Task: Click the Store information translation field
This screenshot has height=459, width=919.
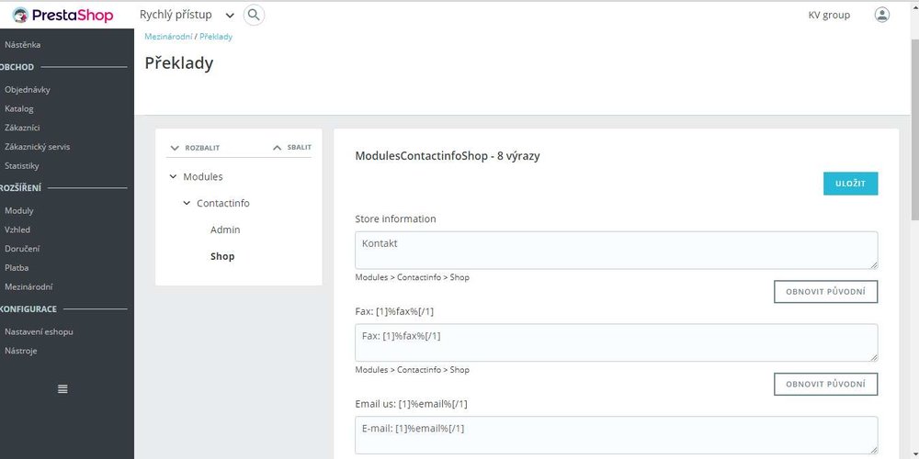Action: pyautogui.click(x=616, y=250)
